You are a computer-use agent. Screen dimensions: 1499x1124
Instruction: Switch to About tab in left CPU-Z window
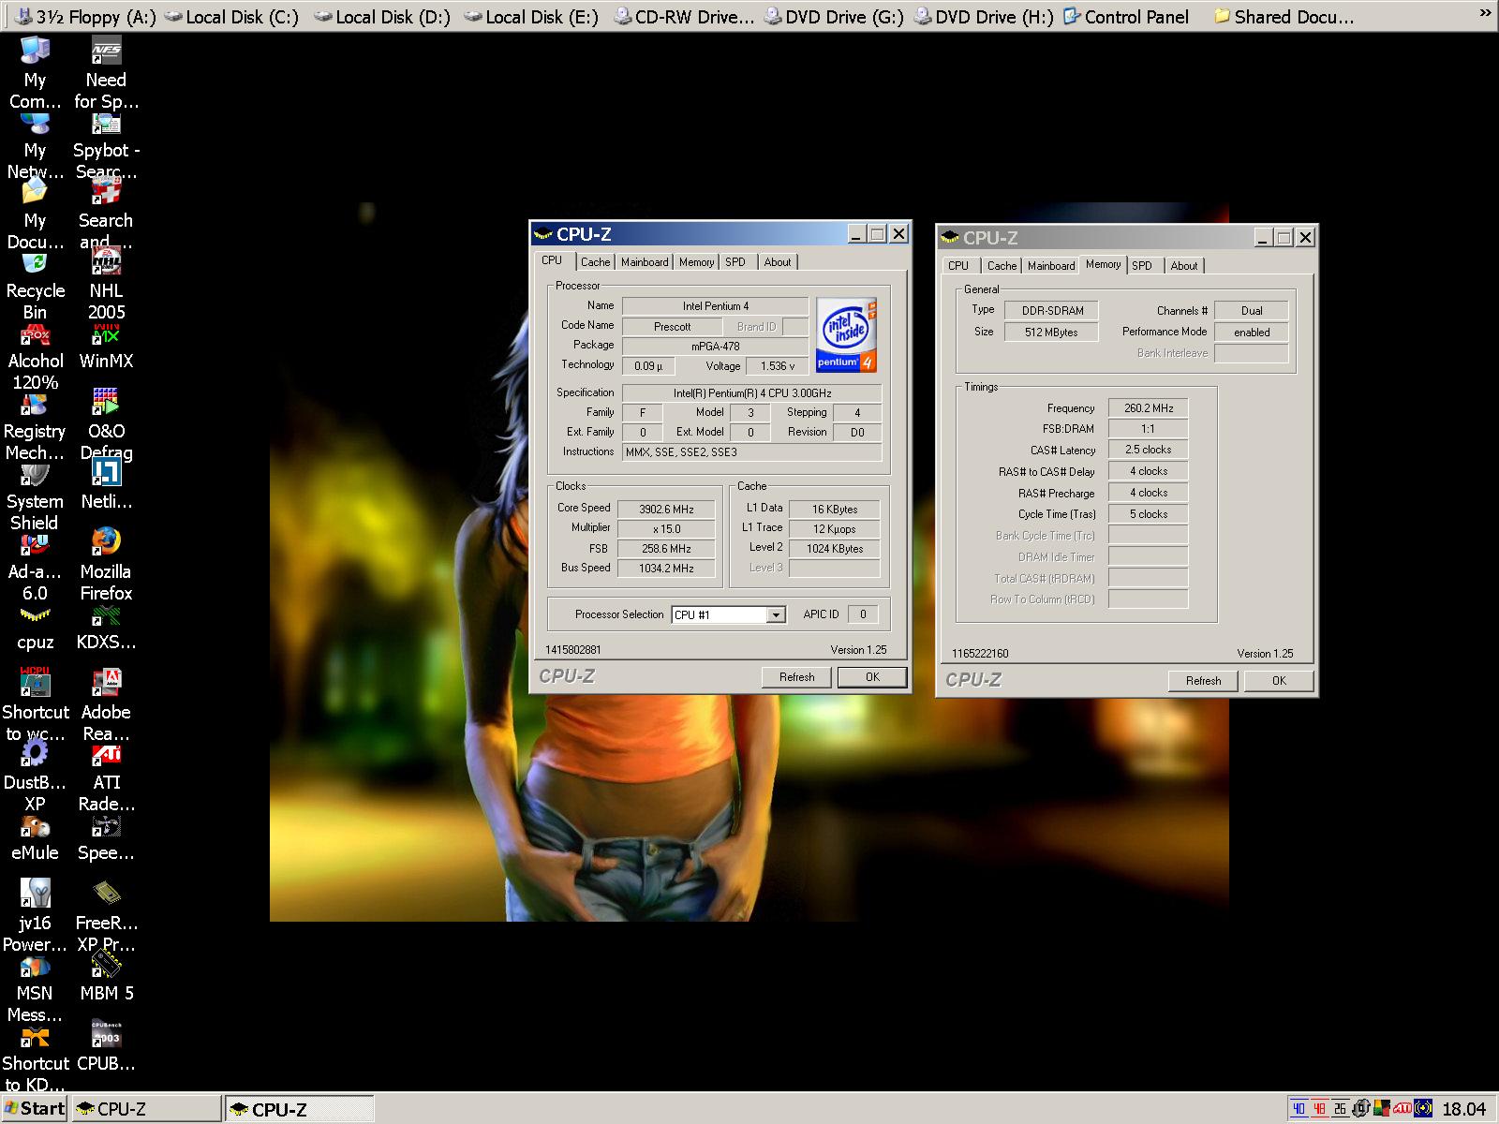pyautogui.click(x=778, y=262)
